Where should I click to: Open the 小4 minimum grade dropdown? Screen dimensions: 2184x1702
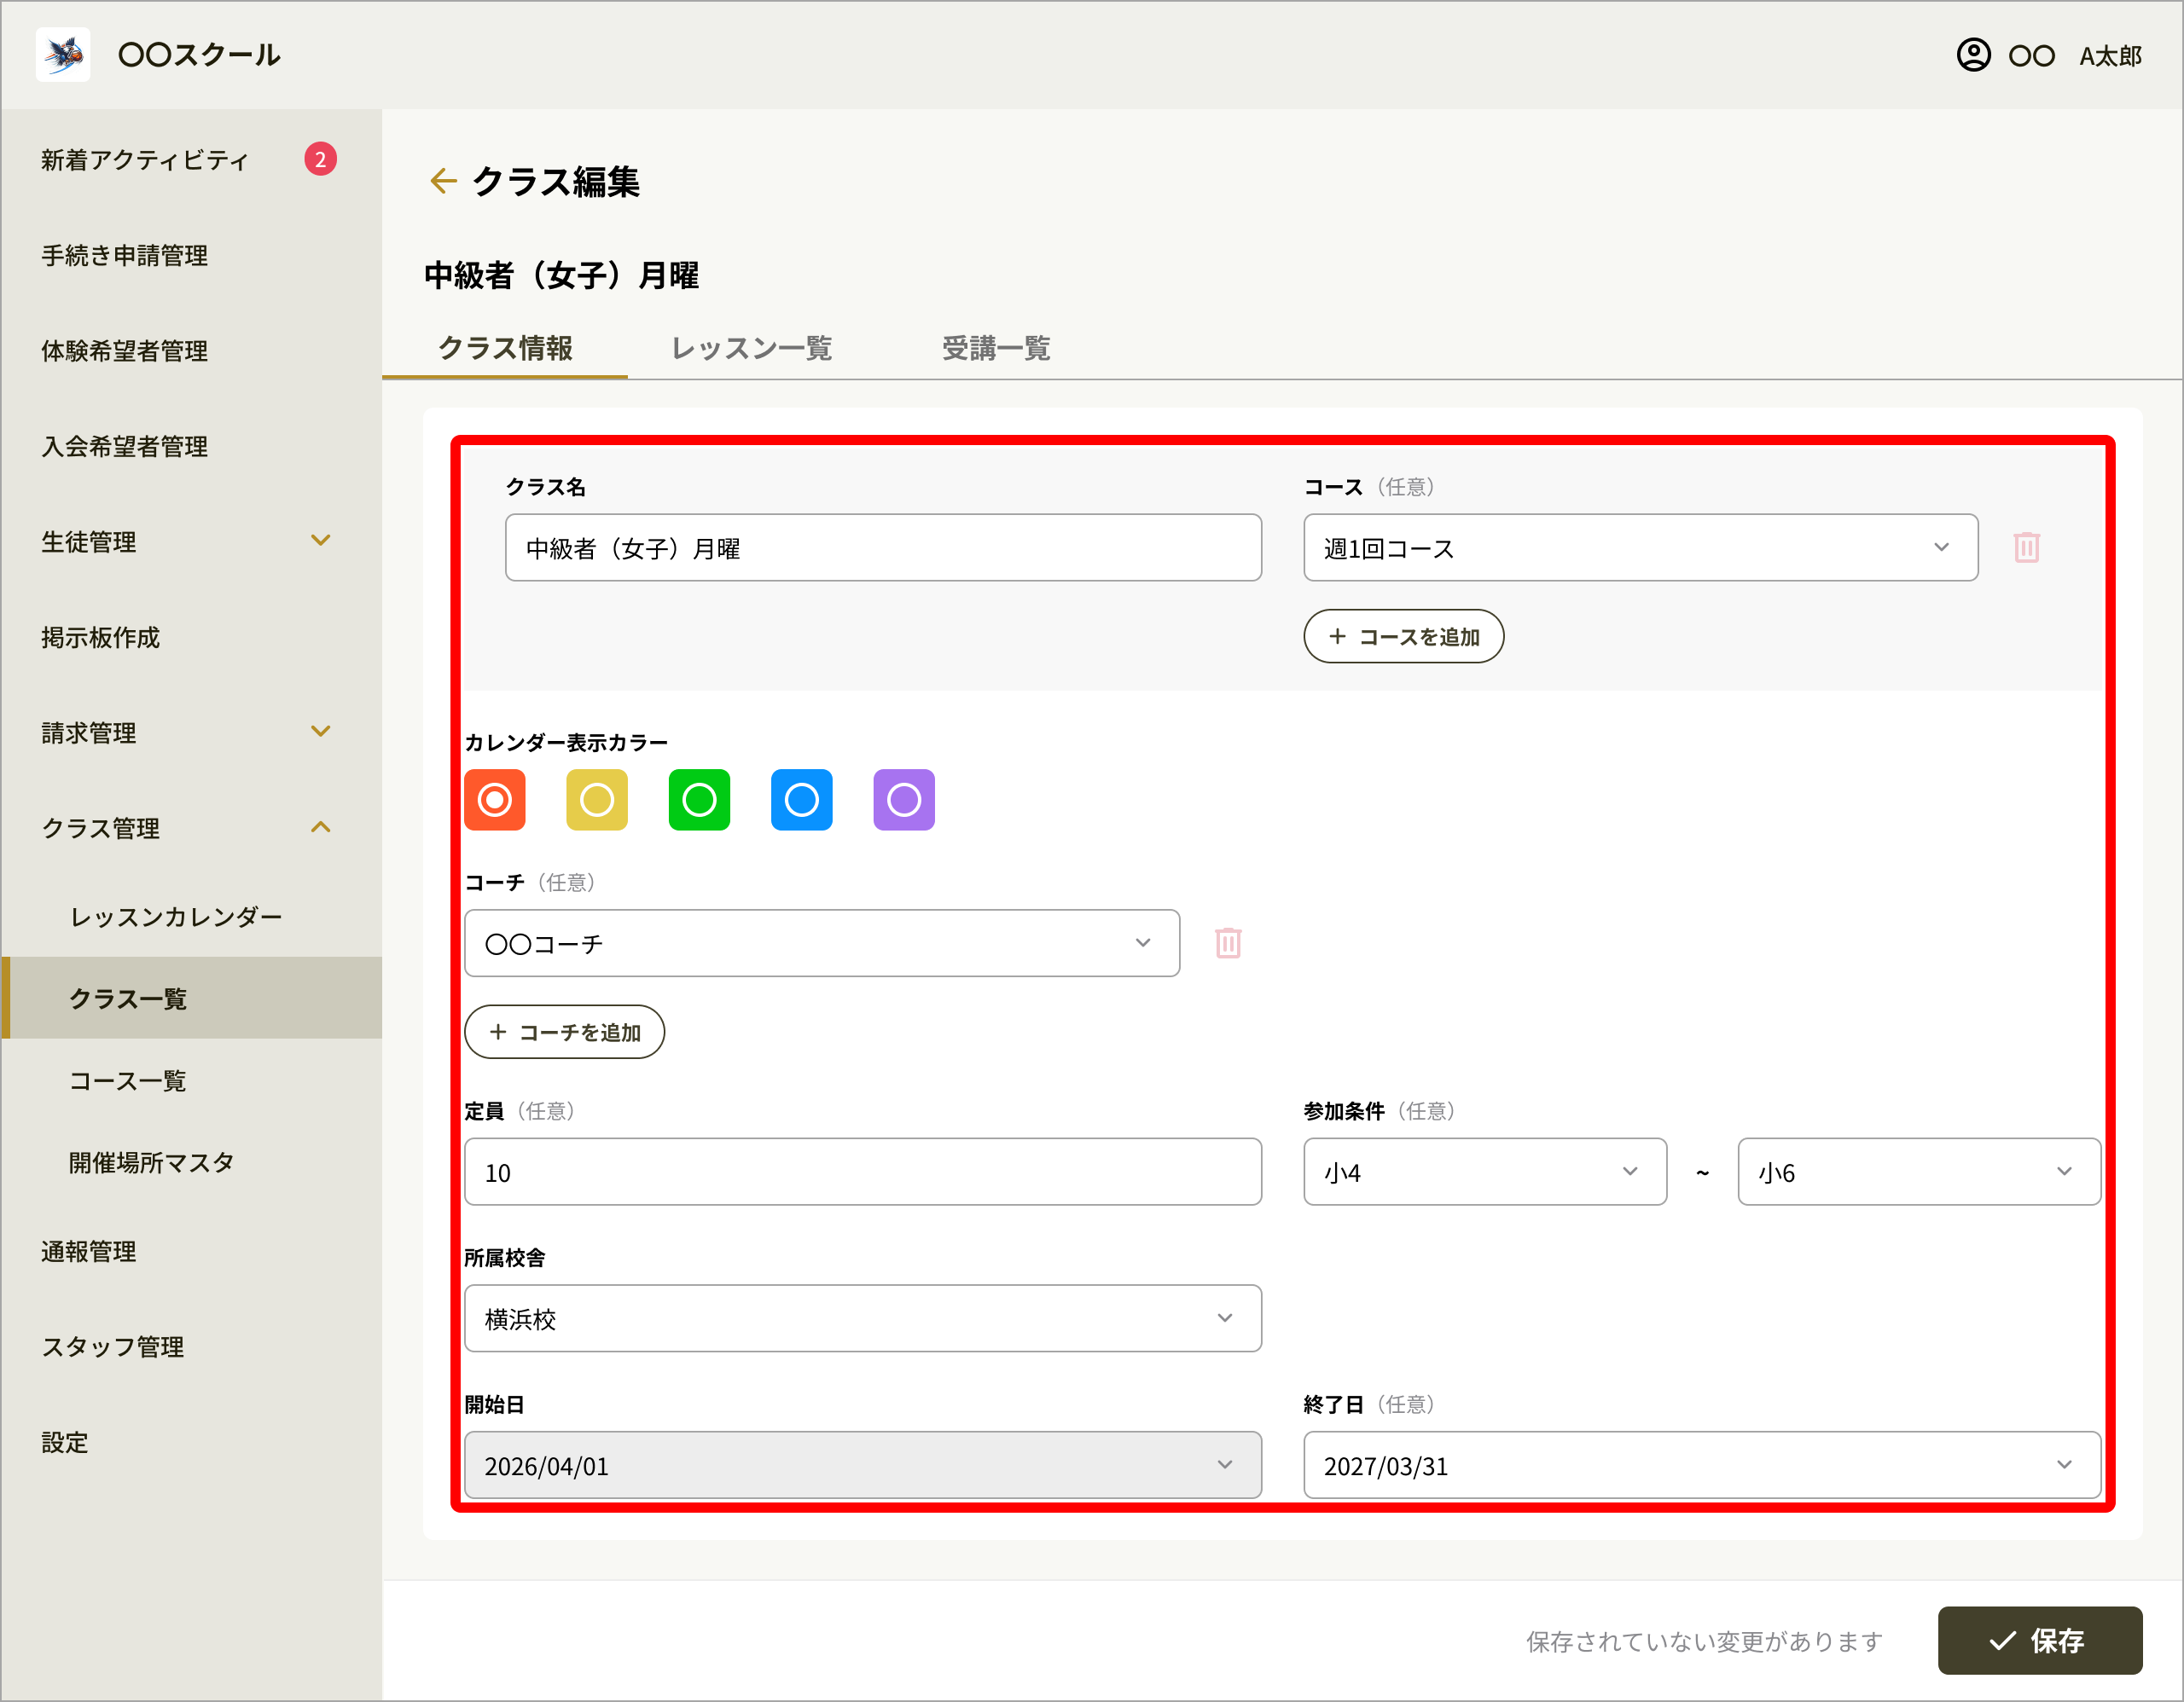(x=1485, y=1172)
